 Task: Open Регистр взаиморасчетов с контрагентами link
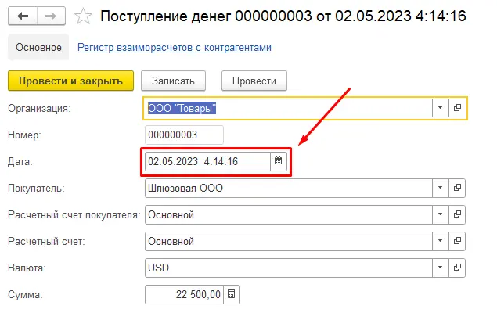[175, 48]
